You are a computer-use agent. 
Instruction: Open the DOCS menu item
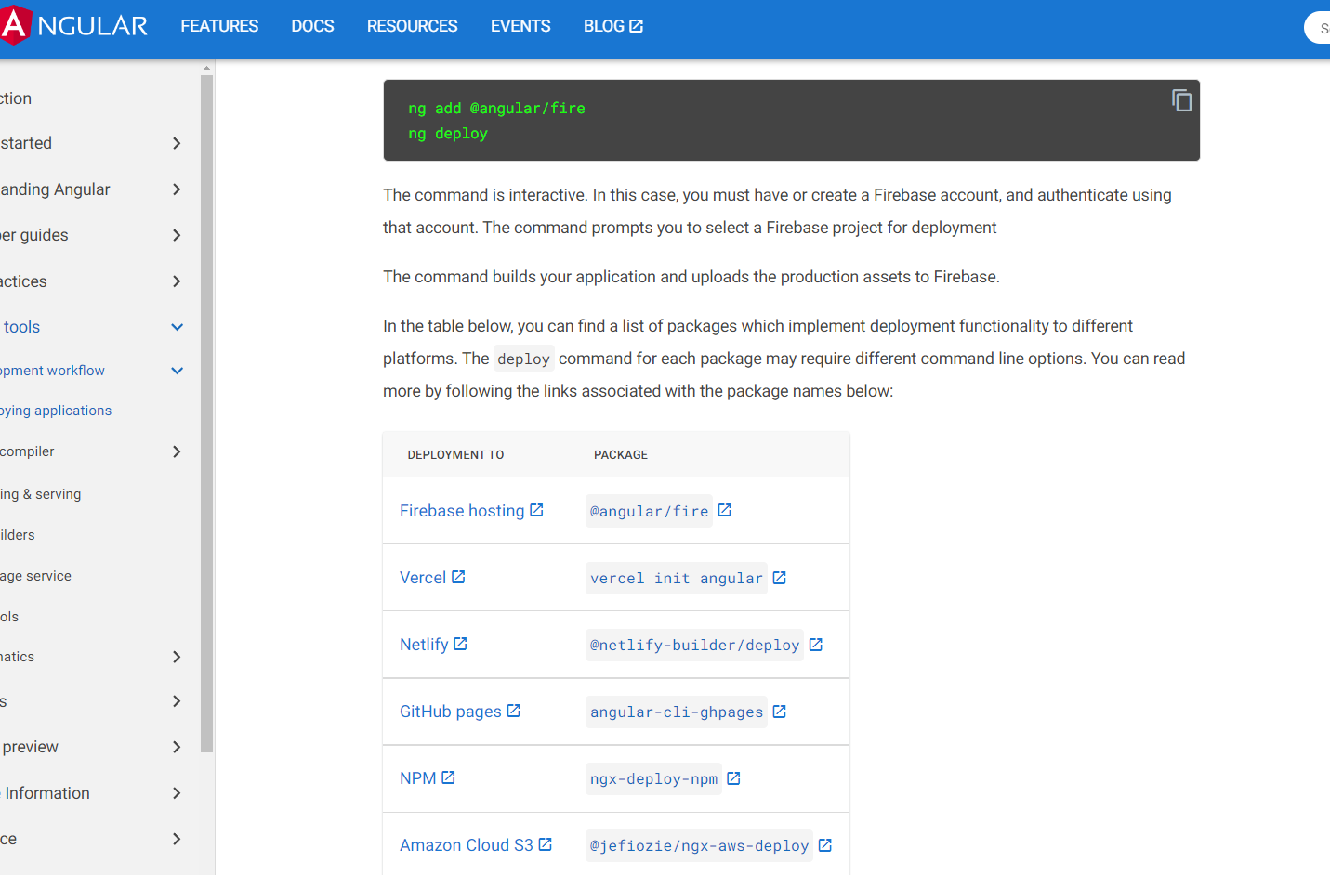[x=312, y=26]
